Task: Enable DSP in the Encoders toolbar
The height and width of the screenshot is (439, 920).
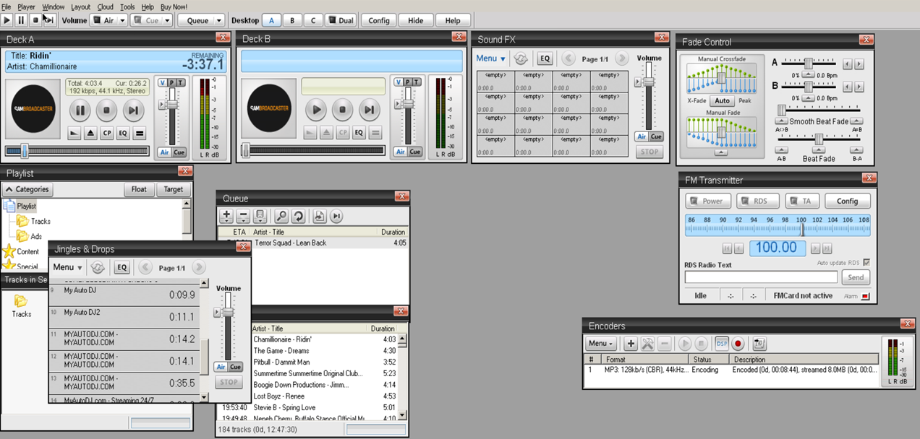Action: (x=722, y=344)
